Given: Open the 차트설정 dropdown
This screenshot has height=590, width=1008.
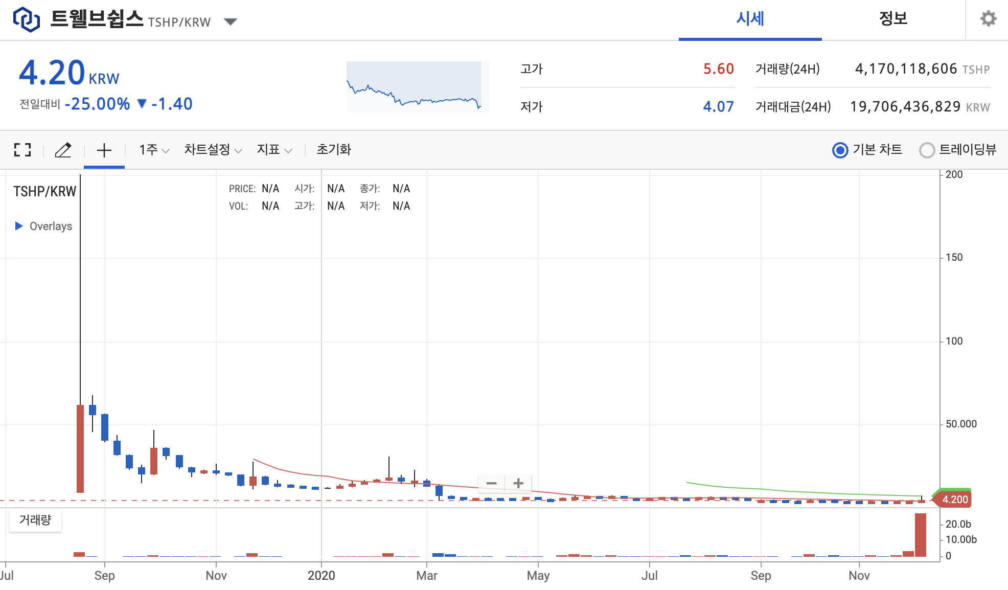Looking at the screenshot, I should pos(213,150).
